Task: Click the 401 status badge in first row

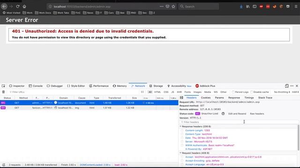Action: pos(3,103)
